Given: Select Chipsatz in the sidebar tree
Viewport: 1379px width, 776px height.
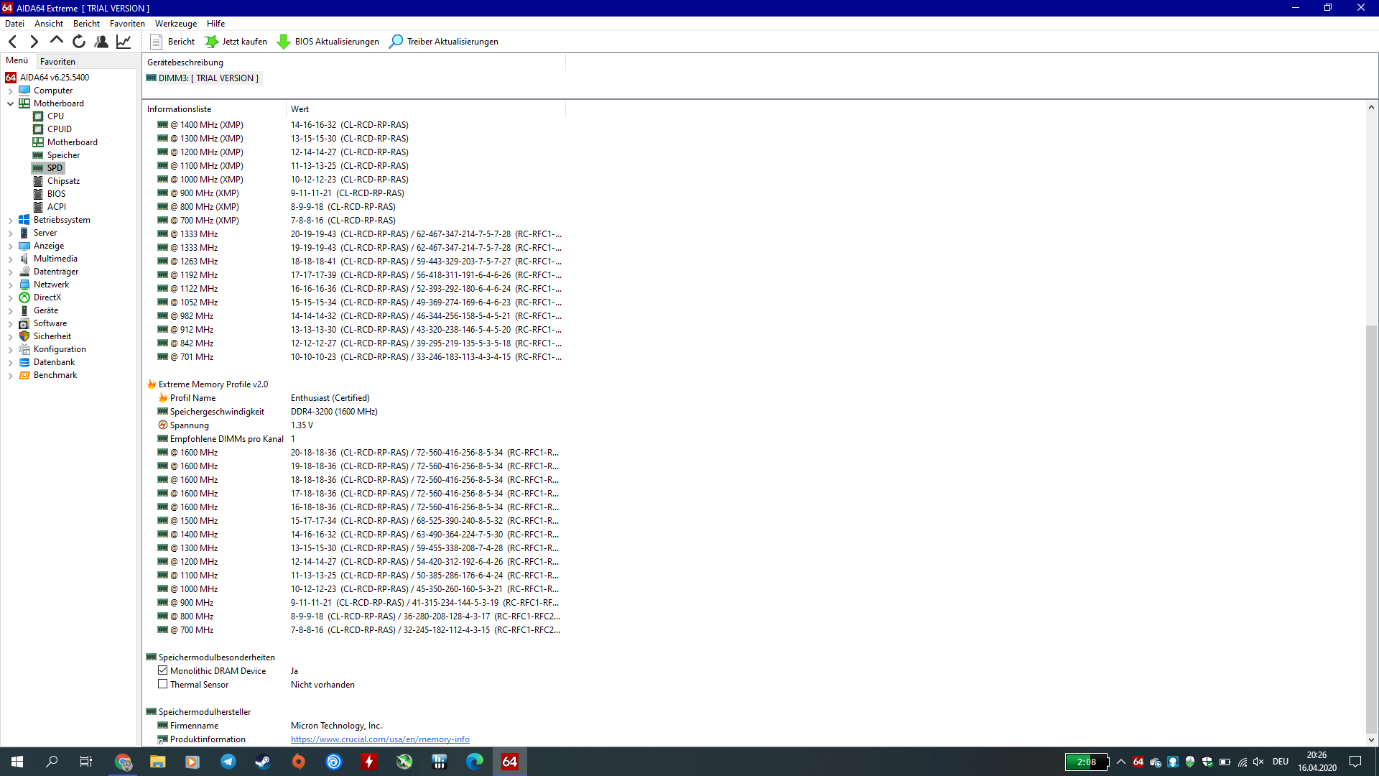Looking at the screenshot, I should [63, 181].
